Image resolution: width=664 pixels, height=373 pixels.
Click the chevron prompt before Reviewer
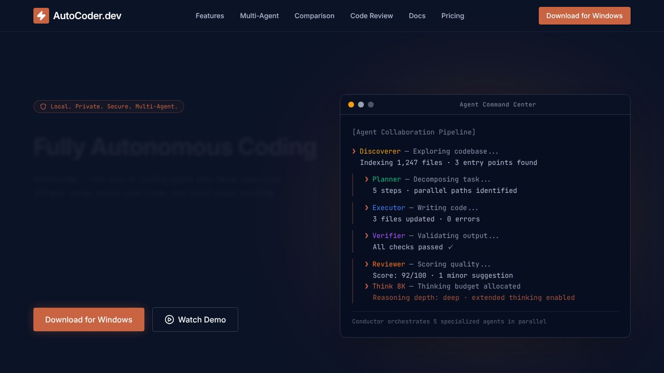pyautogui.click(x=366, y=264)
